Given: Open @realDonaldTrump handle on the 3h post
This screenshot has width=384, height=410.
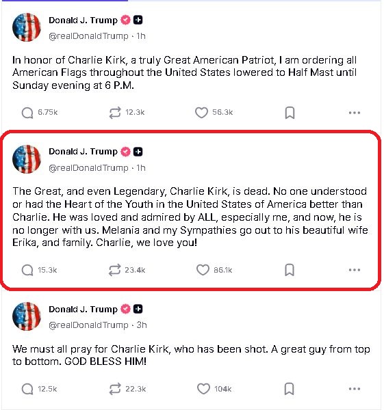Looking at the screenshot, I should 88,325.
